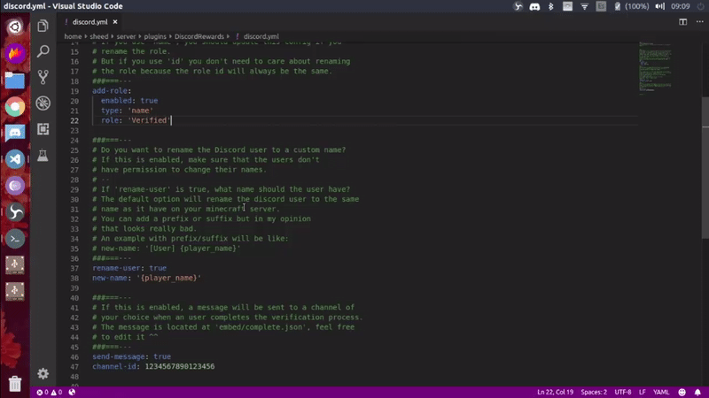Close the discord.yml tab
The image size is (709, 398).
point(115,21)
